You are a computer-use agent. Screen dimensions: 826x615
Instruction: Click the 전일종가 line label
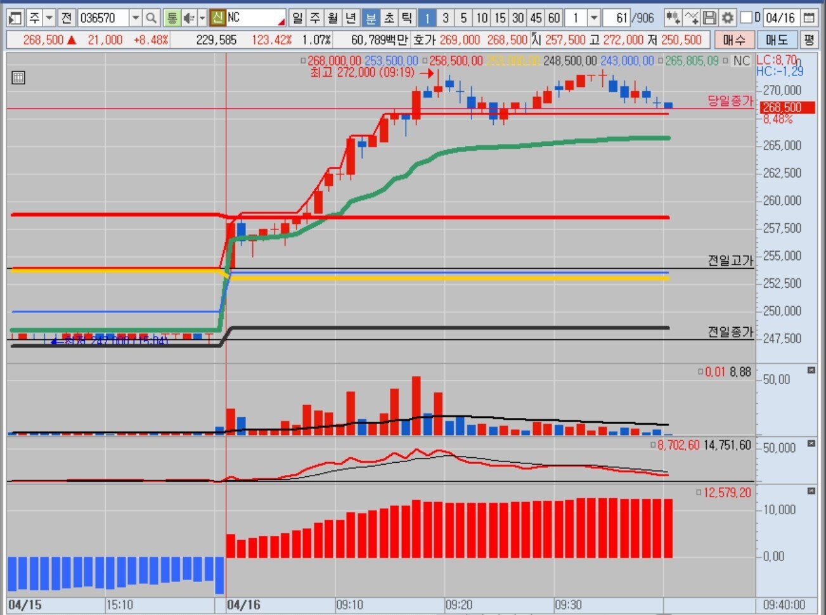pyautogui.click(x=730, y=332)
